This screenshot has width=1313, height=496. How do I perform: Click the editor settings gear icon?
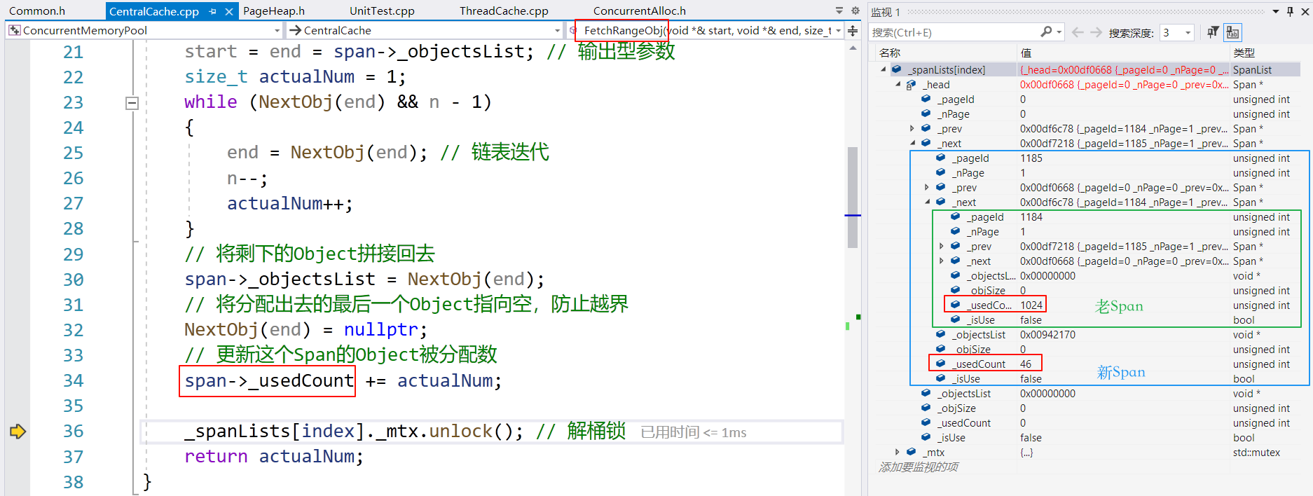(x=855, y=11)
